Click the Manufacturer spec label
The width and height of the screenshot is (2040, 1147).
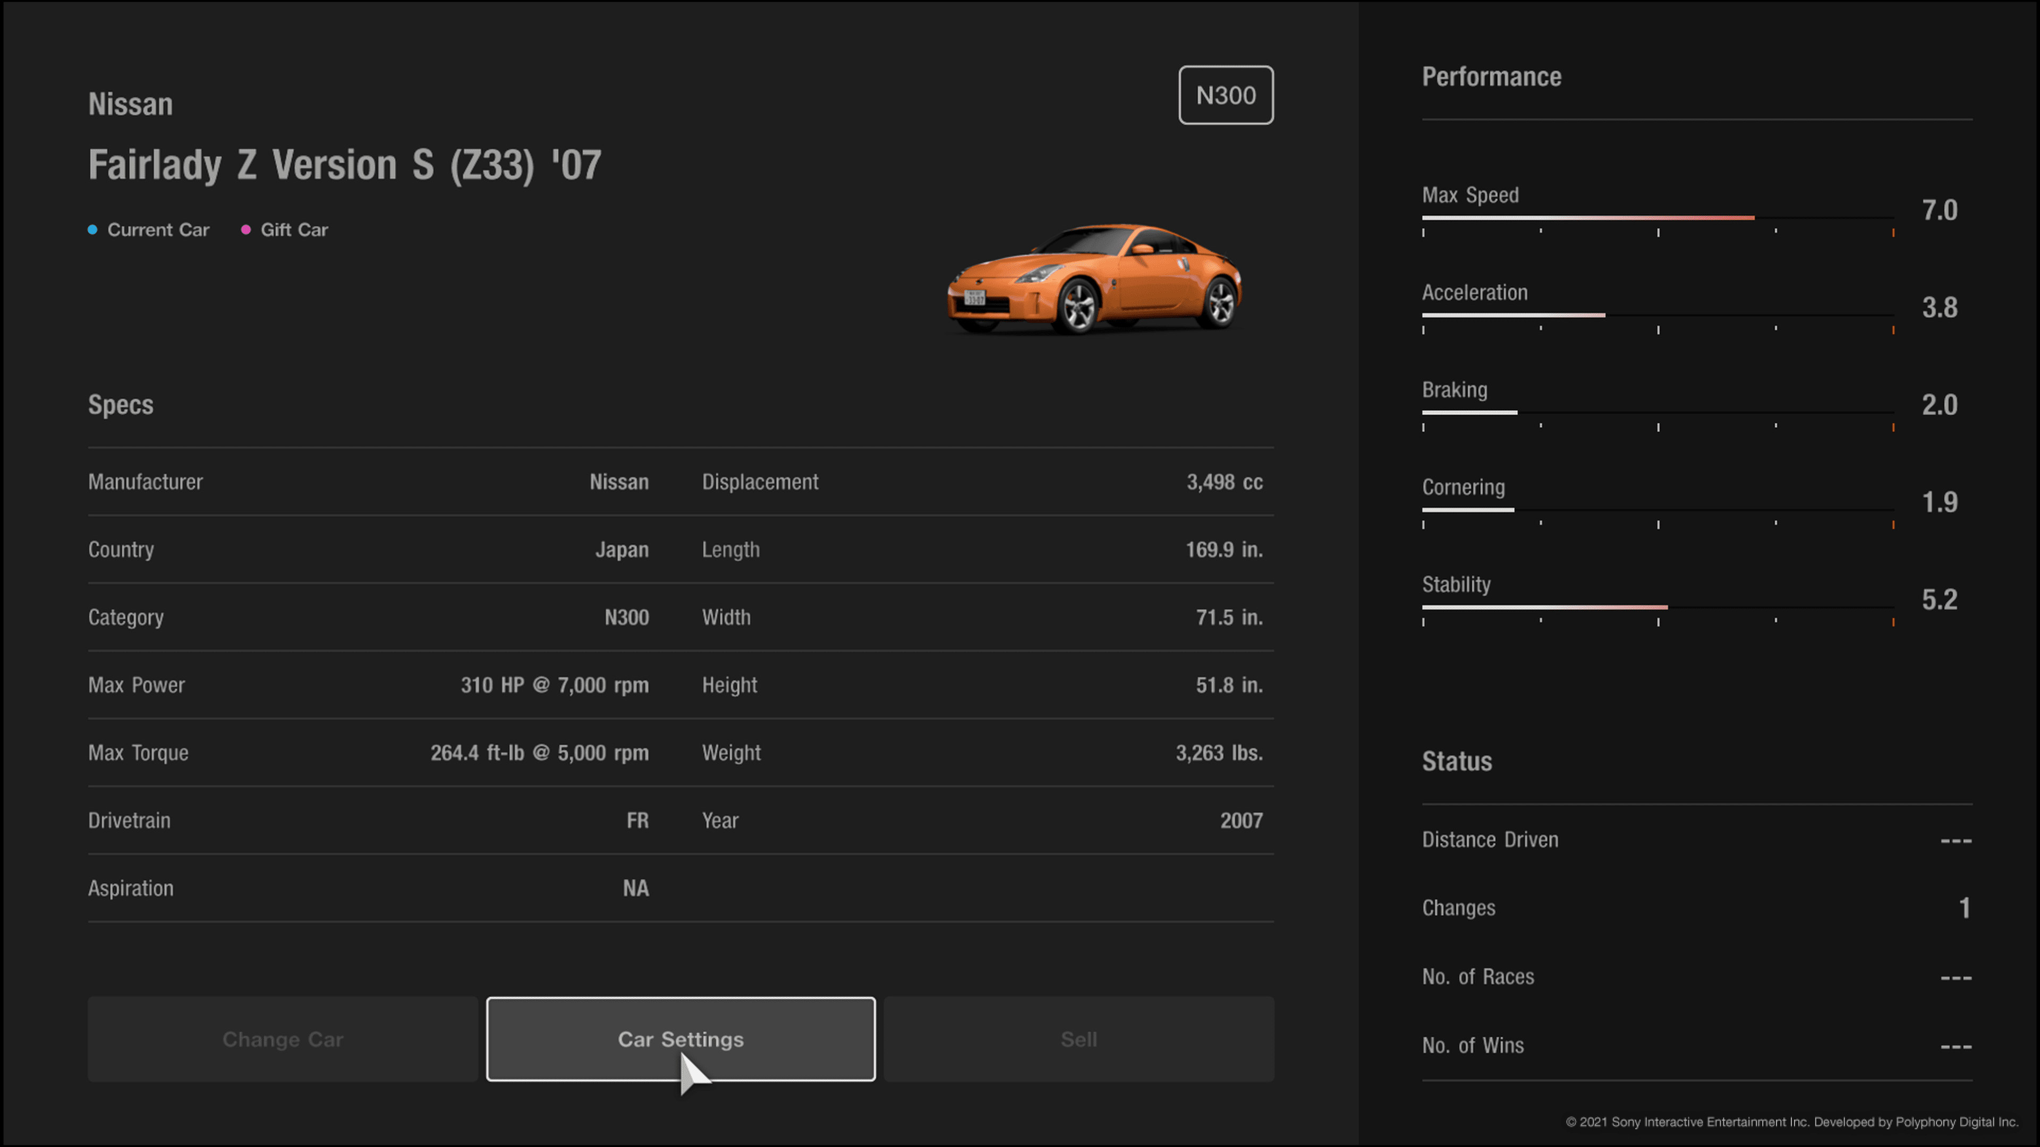(145, 482)
